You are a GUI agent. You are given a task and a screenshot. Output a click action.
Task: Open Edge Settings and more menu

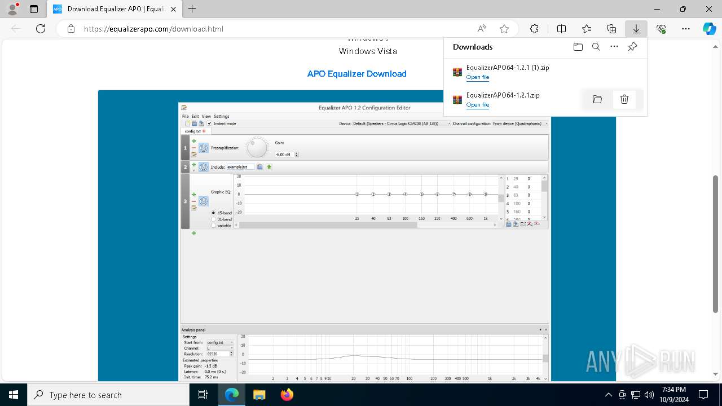click(686, 29)
